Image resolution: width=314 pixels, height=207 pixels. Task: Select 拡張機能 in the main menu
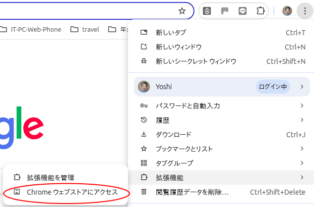pos(221,178)
